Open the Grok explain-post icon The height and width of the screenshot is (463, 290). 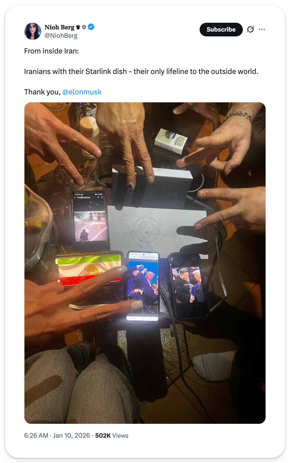tap(250, 29)
